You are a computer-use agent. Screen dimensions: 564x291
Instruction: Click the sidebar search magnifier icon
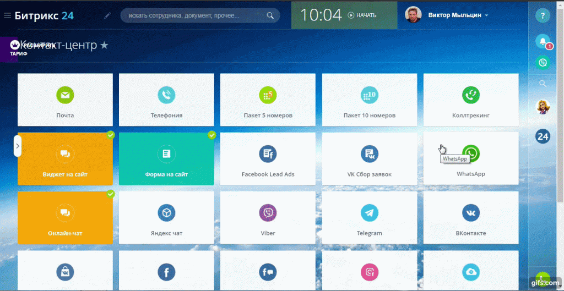click(x=543, y=84)
